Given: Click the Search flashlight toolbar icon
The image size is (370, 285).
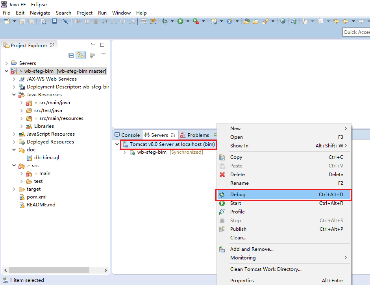Looking at the screenshot, I should pyautogui.click(x=265, y=22).
